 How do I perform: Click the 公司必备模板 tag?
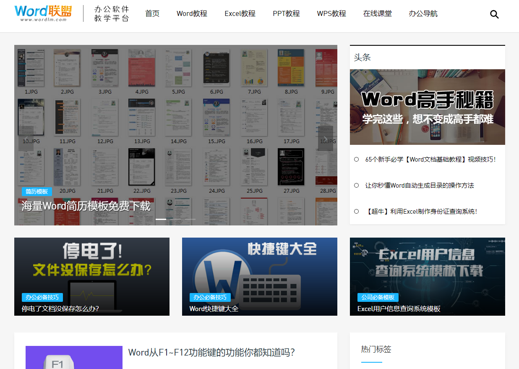click(x=378, y=297)
